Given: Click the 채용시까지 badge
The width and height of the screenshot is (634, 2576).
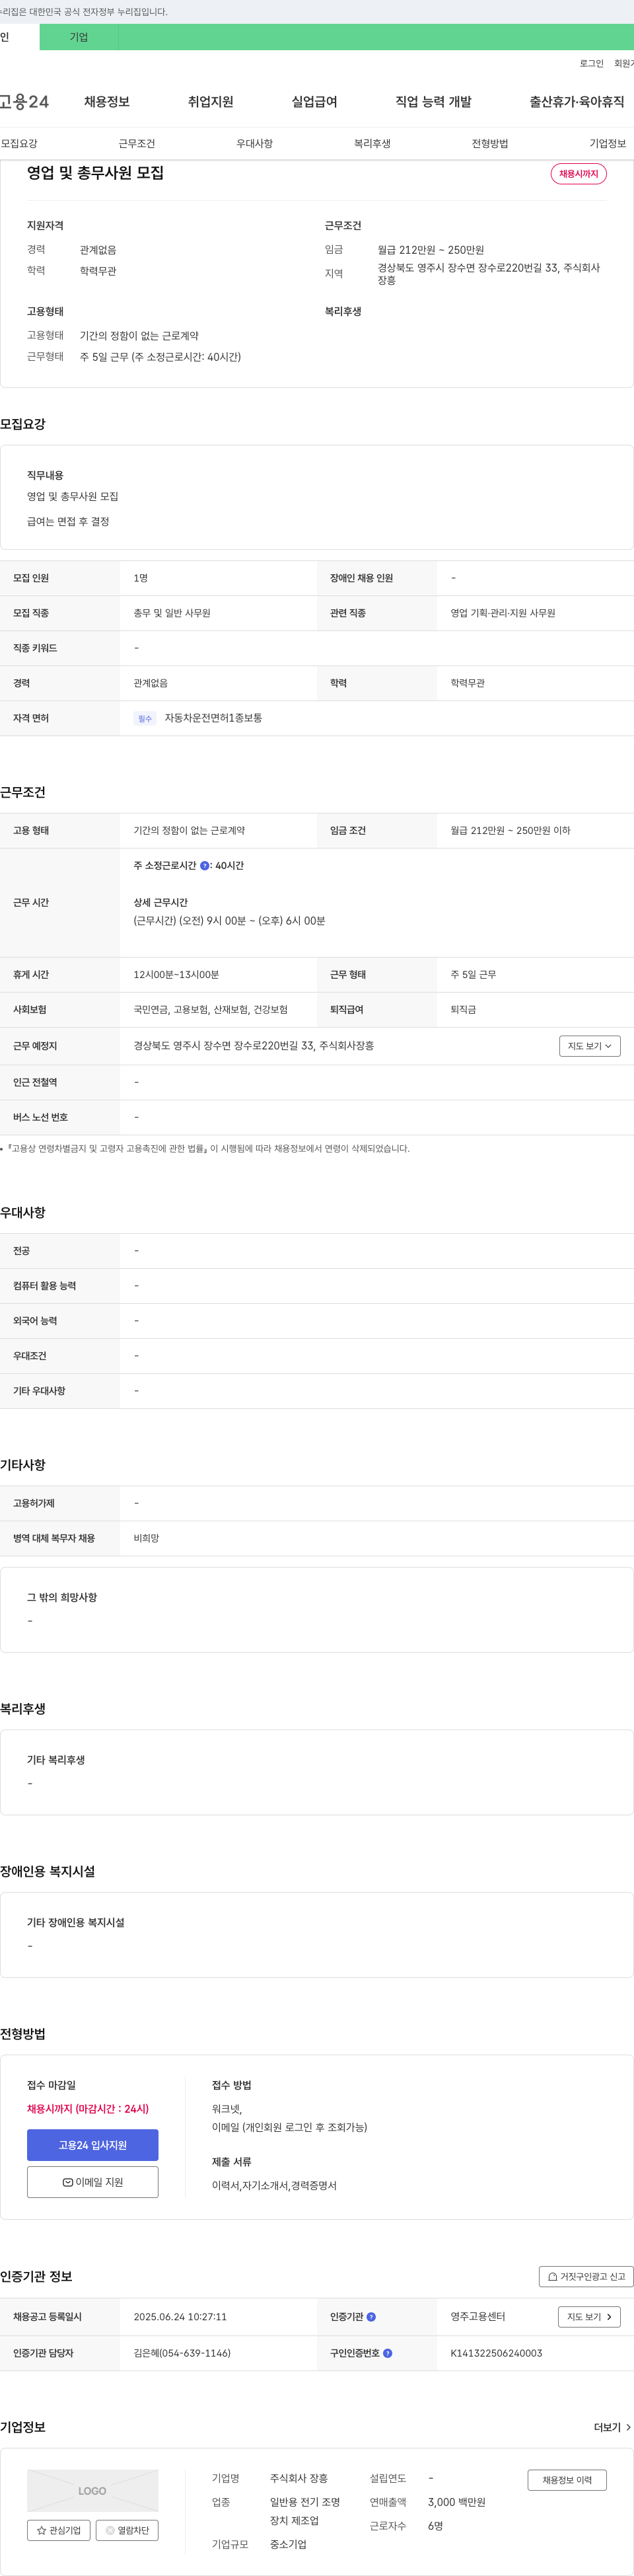Looking at the screenshot, I should (578, 174).
